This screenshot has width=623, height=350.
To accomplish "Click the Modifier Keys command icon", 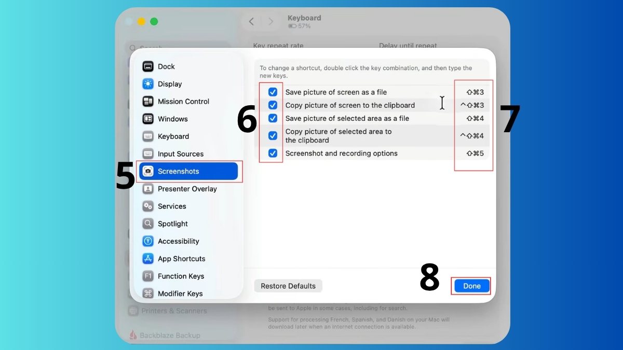I will pyautogui.click(x=148, y=293).
